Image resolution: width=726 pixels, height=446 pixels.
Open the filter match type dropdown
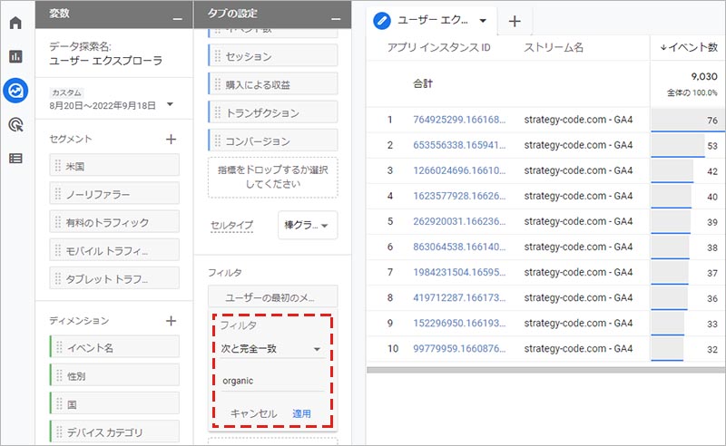pyautogui.click(x=271, y=348)
